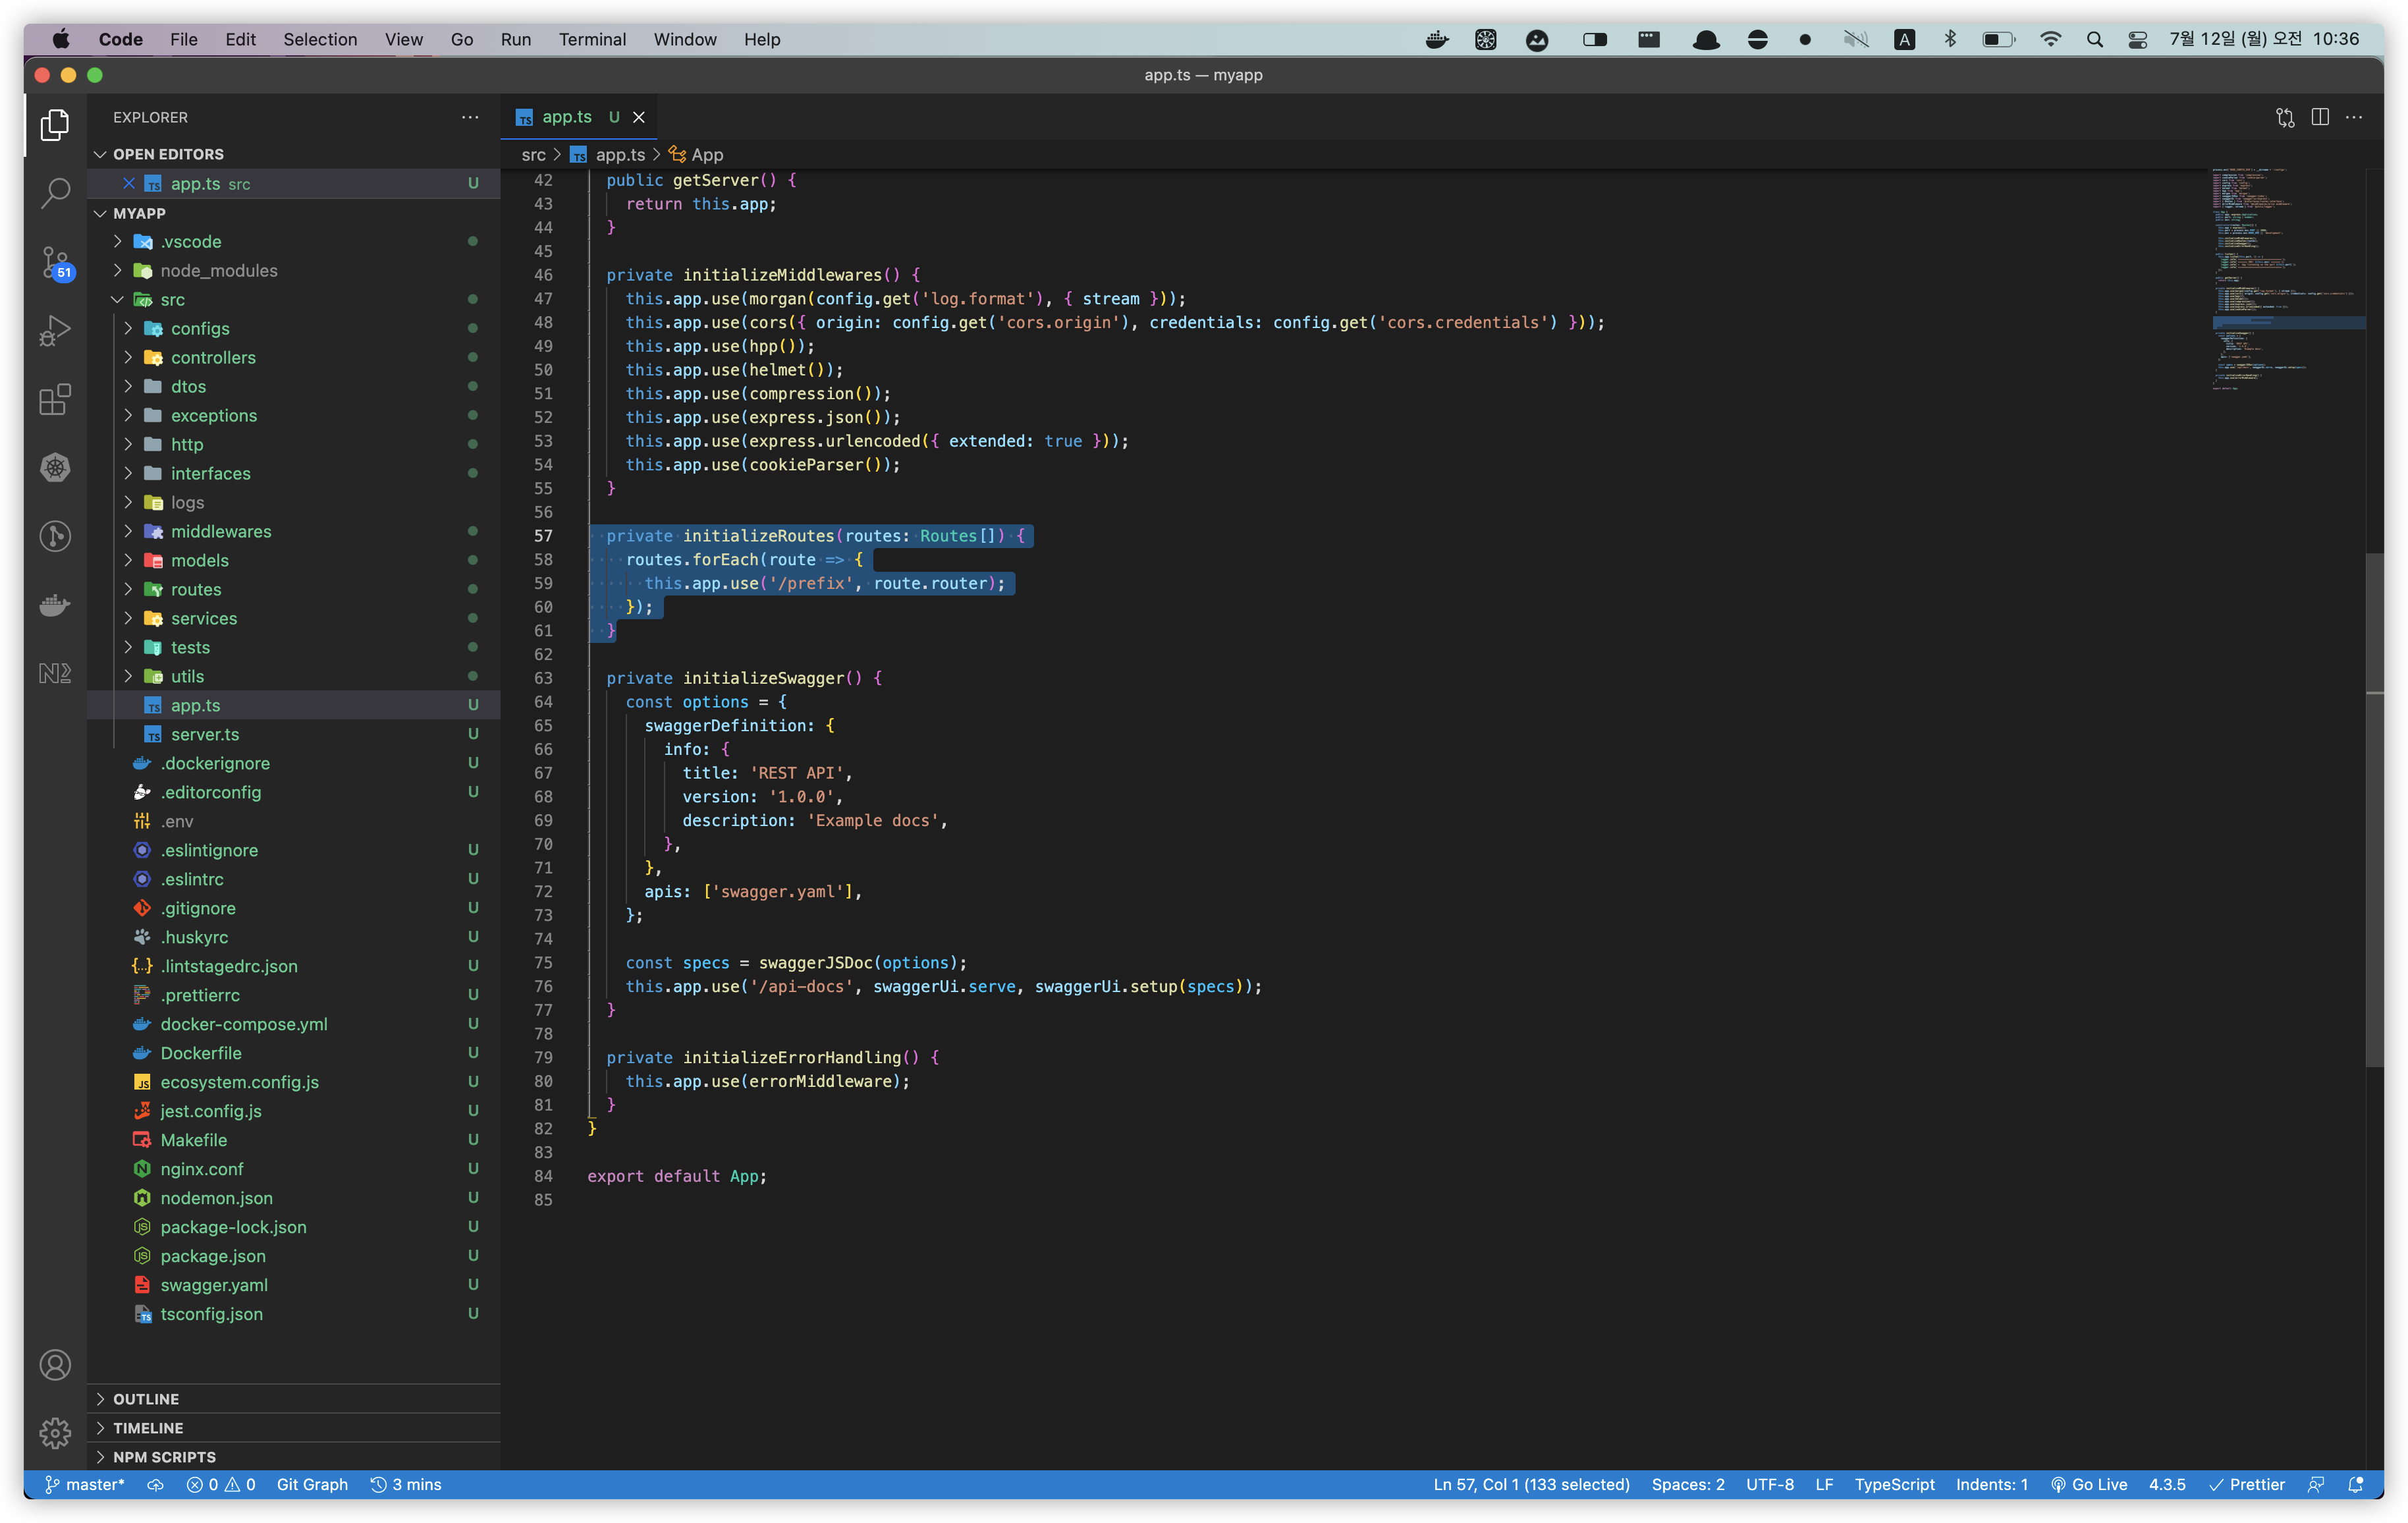Select the app.ts editor tab
Image resolution: width=2408 pixels, height=1523 pixels.
click(x=566, y=117)
